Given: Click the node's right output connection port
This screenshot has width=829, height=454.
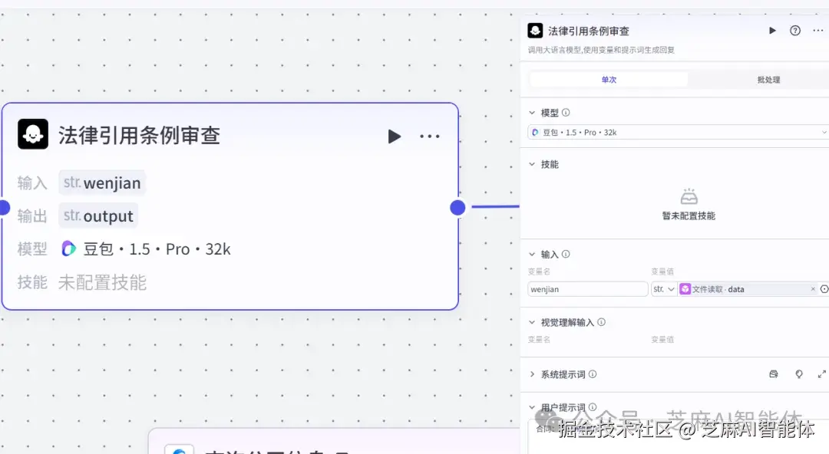Looking at the screenshot, I should (457, 207).
